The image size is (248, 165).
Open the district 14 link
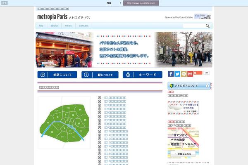(116, 146)
